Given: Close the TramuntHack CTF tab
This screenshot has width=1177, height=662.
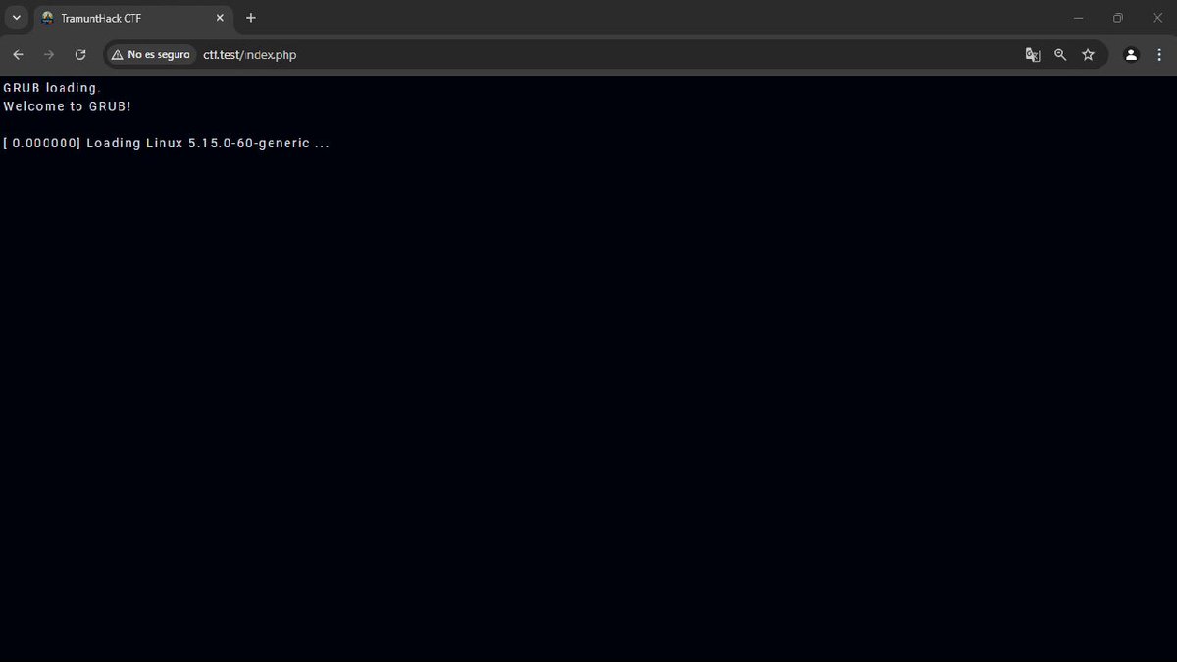Looking at the screenshot, I should coord(220,18).
